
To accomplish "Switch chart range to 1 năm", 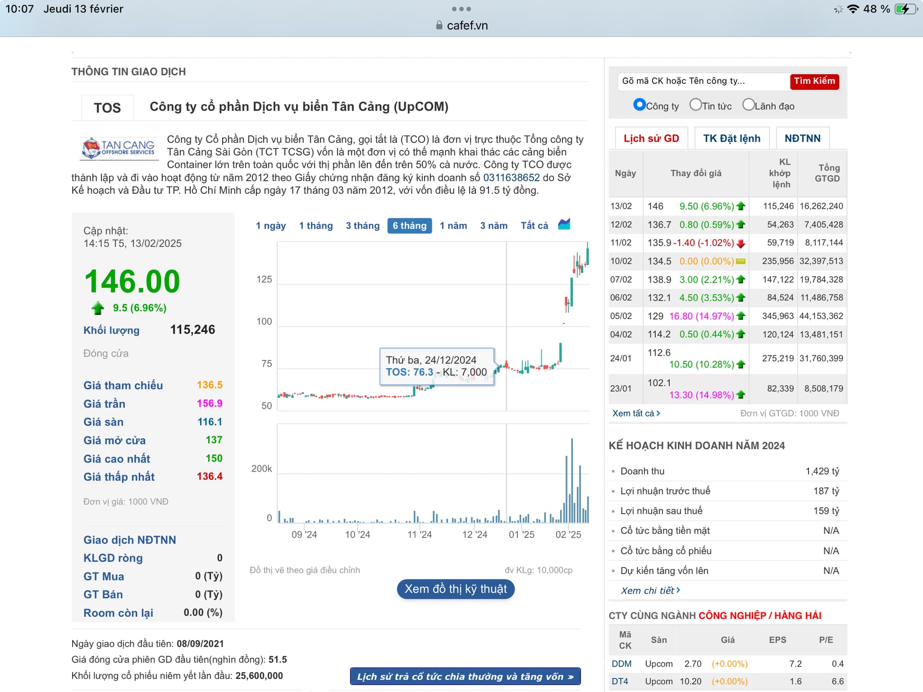I will [453, 225].
